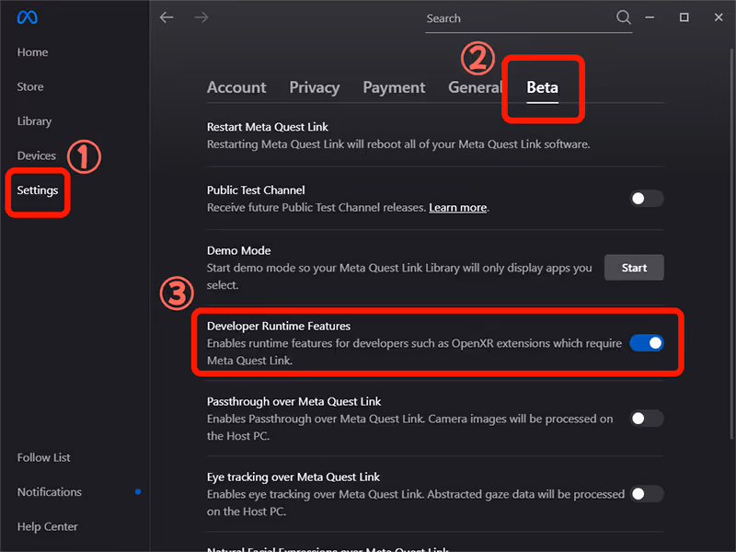Minimize the Meta Quest Link window
This screenshot has height=552, width=736.
(650, 17)
